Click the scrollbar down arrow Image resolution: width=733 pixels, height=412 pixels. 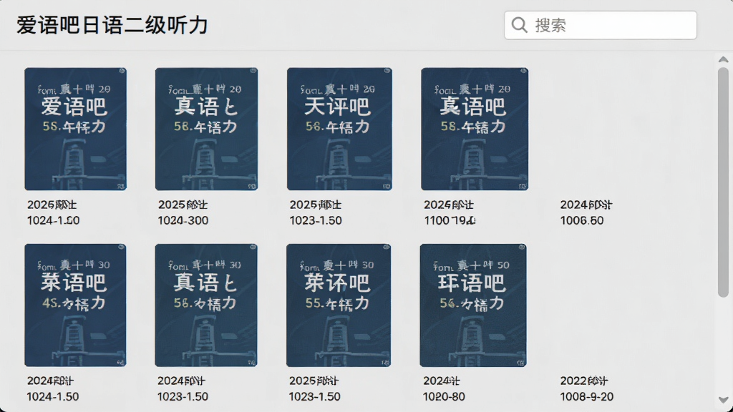pos(723,400)
